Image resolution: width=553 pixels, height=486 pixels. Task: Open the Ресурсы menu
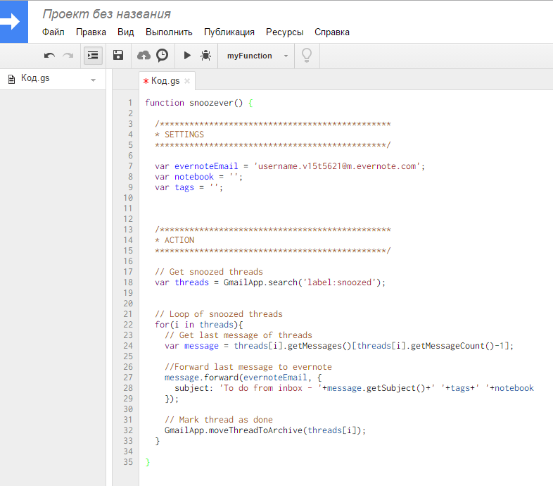(x=285, y=32)
